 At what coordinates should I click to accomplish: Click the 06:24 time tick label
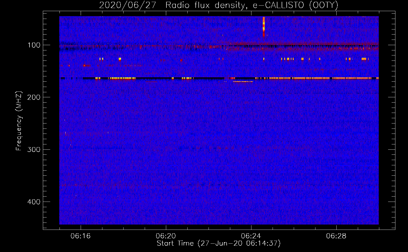(251, 236)
